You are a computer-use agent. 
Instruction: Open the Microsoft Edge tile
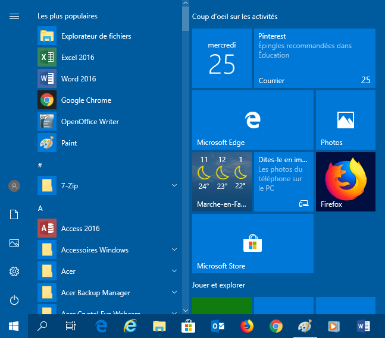(253, 120)
